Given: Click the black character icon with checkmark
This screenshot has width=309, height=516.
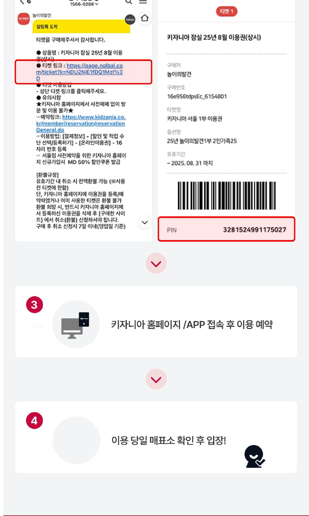Looking at the screenshot, I should tap(254, 456).
